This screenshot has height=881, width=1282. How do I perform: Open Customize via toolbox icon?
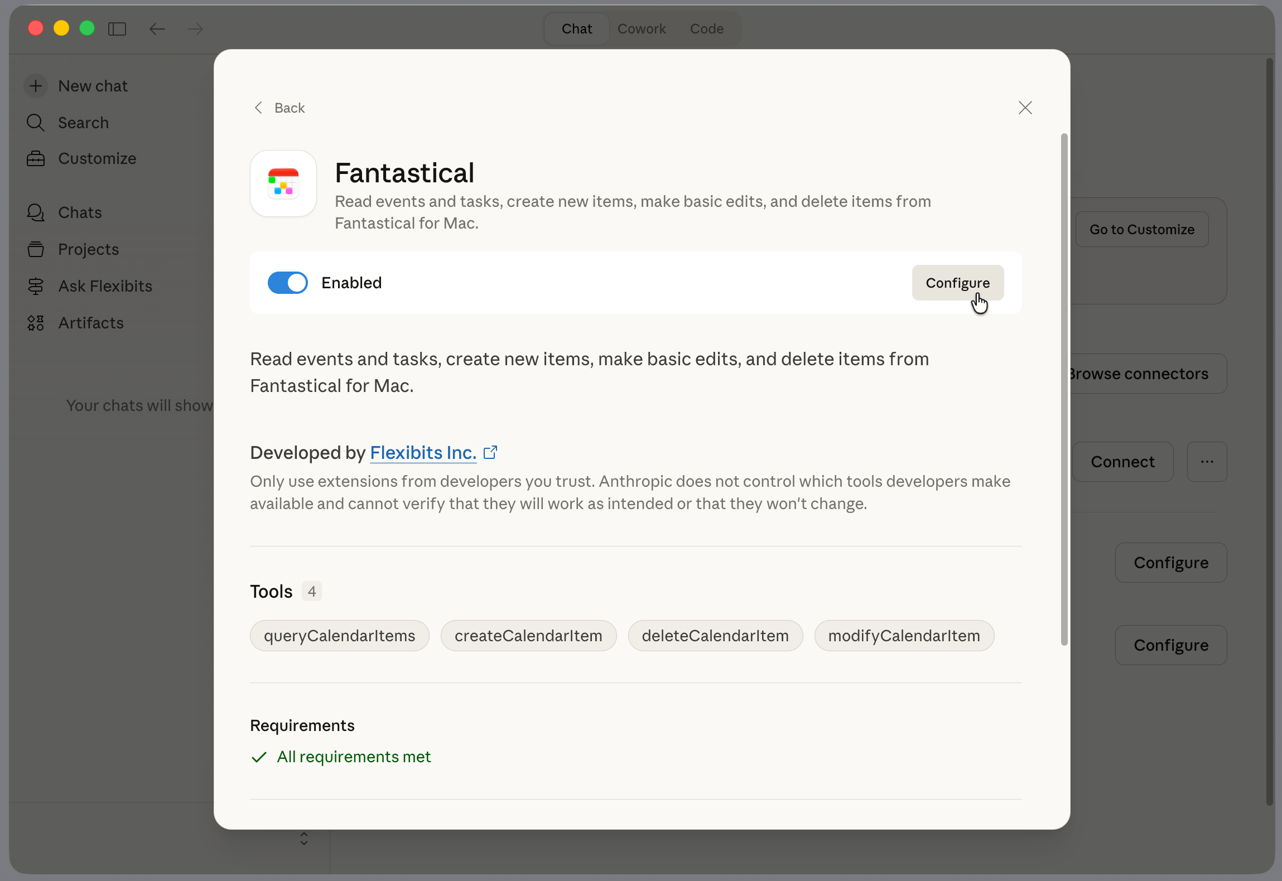coord(36,159)
